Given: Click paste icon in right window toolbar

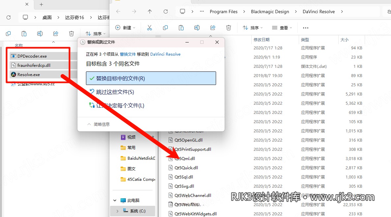Looking at the screenshot, I should tap(181, 28).
